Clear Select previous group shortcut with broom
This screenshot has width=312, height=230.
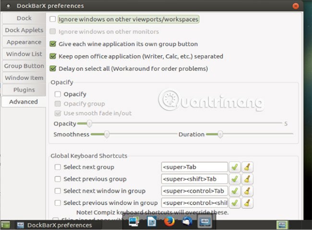pyautogui.click(x=247, y=179)
